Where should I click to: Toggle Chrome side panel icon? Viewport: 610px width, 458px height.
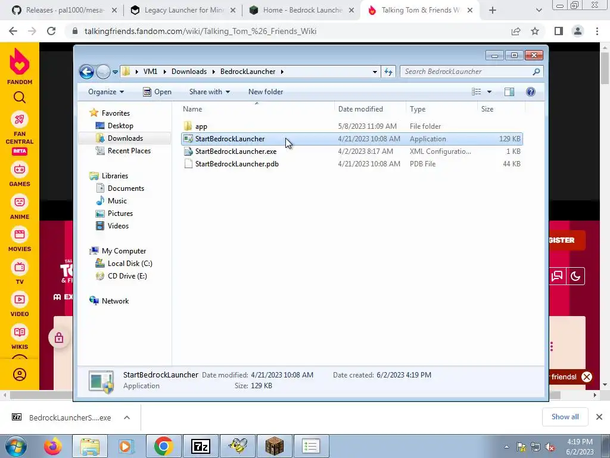(x=559, y=31)
